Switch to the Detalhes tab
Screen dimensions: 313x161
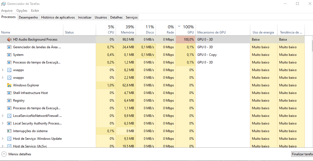point(116,17)
